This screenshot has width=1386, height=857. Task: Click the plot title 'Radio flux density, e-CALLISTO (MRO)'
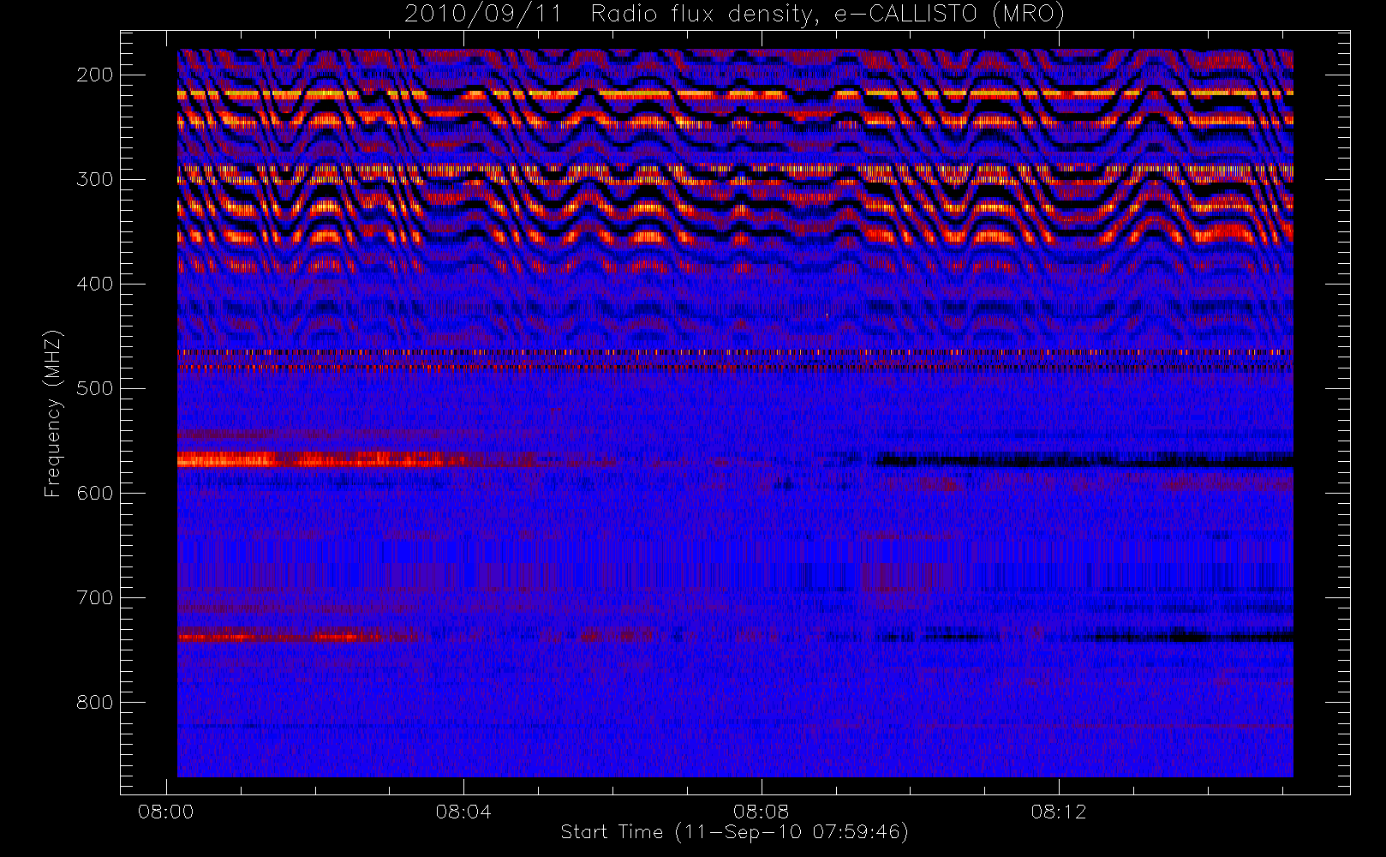point(827,15)
